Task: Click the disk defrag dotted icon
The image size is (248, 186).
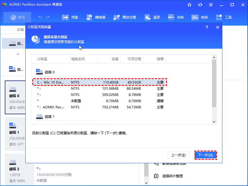Action: pyautogui.click(x=156, y=176)
